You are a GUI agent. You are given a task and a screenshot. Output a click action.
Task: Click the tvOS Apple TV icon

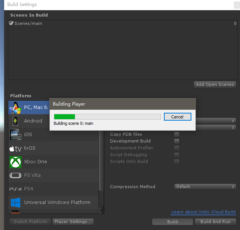click(x=15, y=149)
